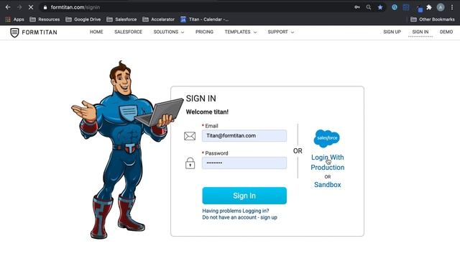460x259 pixels.
Task: Open the Google Drive bookmark folder
Action: (x=83, y=19)
